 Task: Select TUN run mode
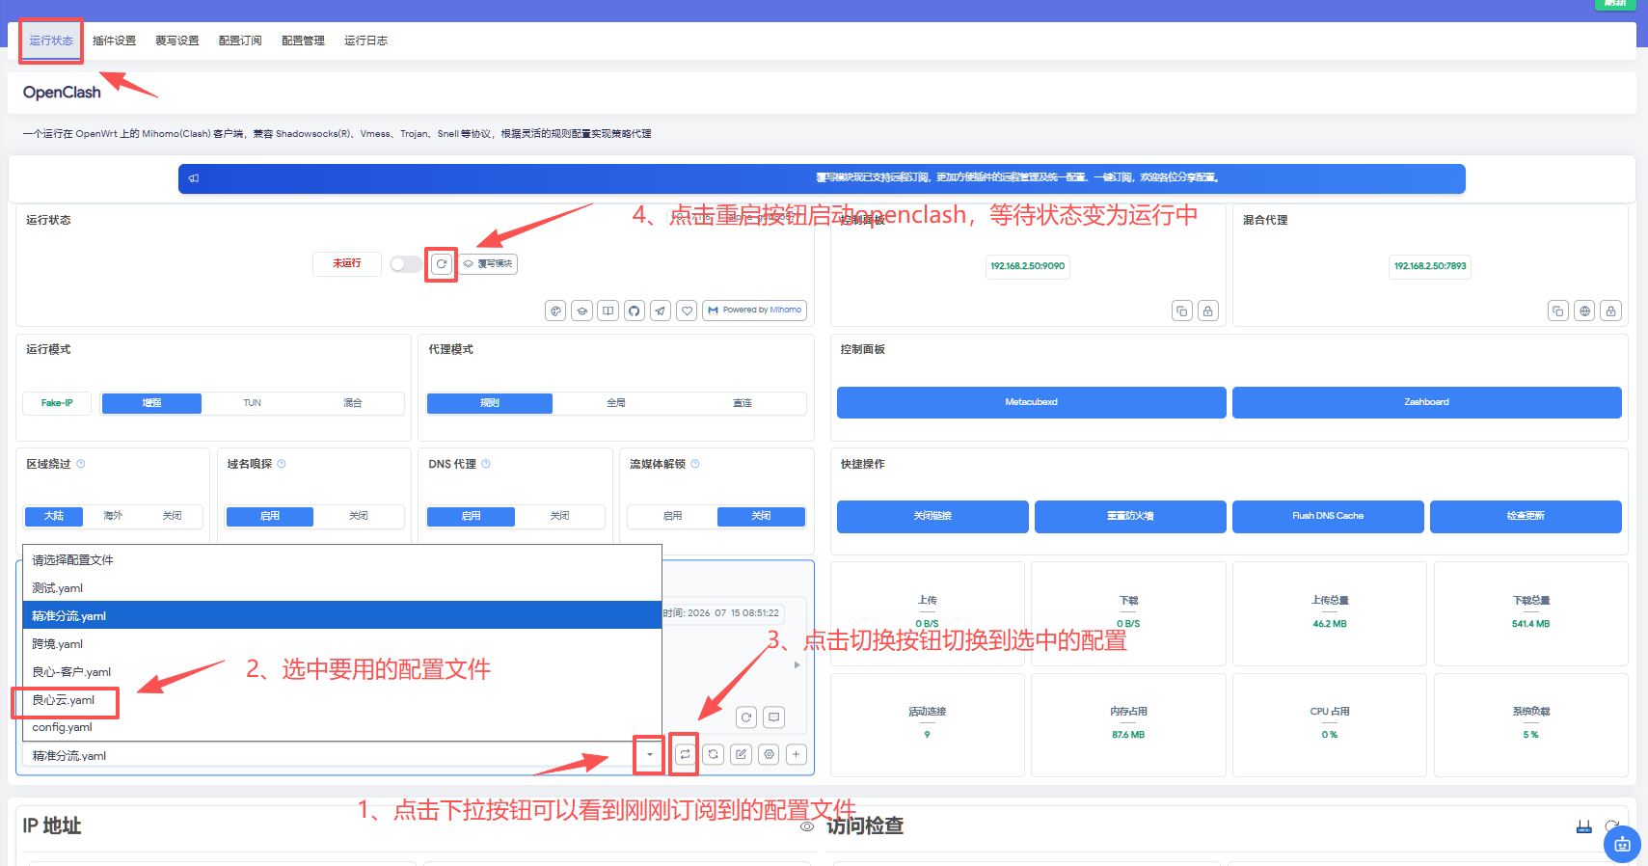pos(253,403)
